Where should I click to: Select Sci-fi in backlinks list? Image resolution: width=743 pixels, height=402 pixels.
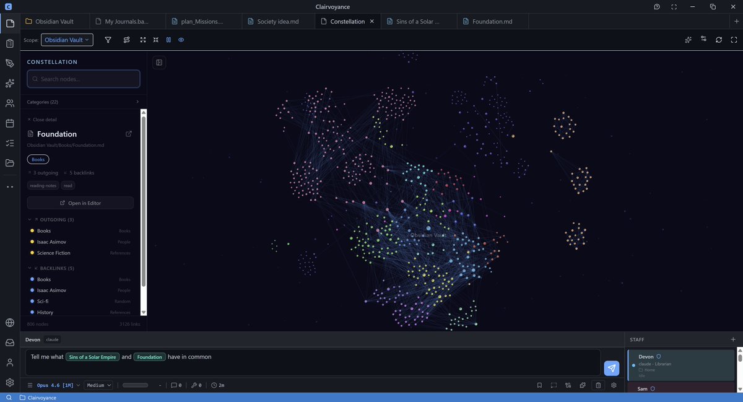point(80,301)
